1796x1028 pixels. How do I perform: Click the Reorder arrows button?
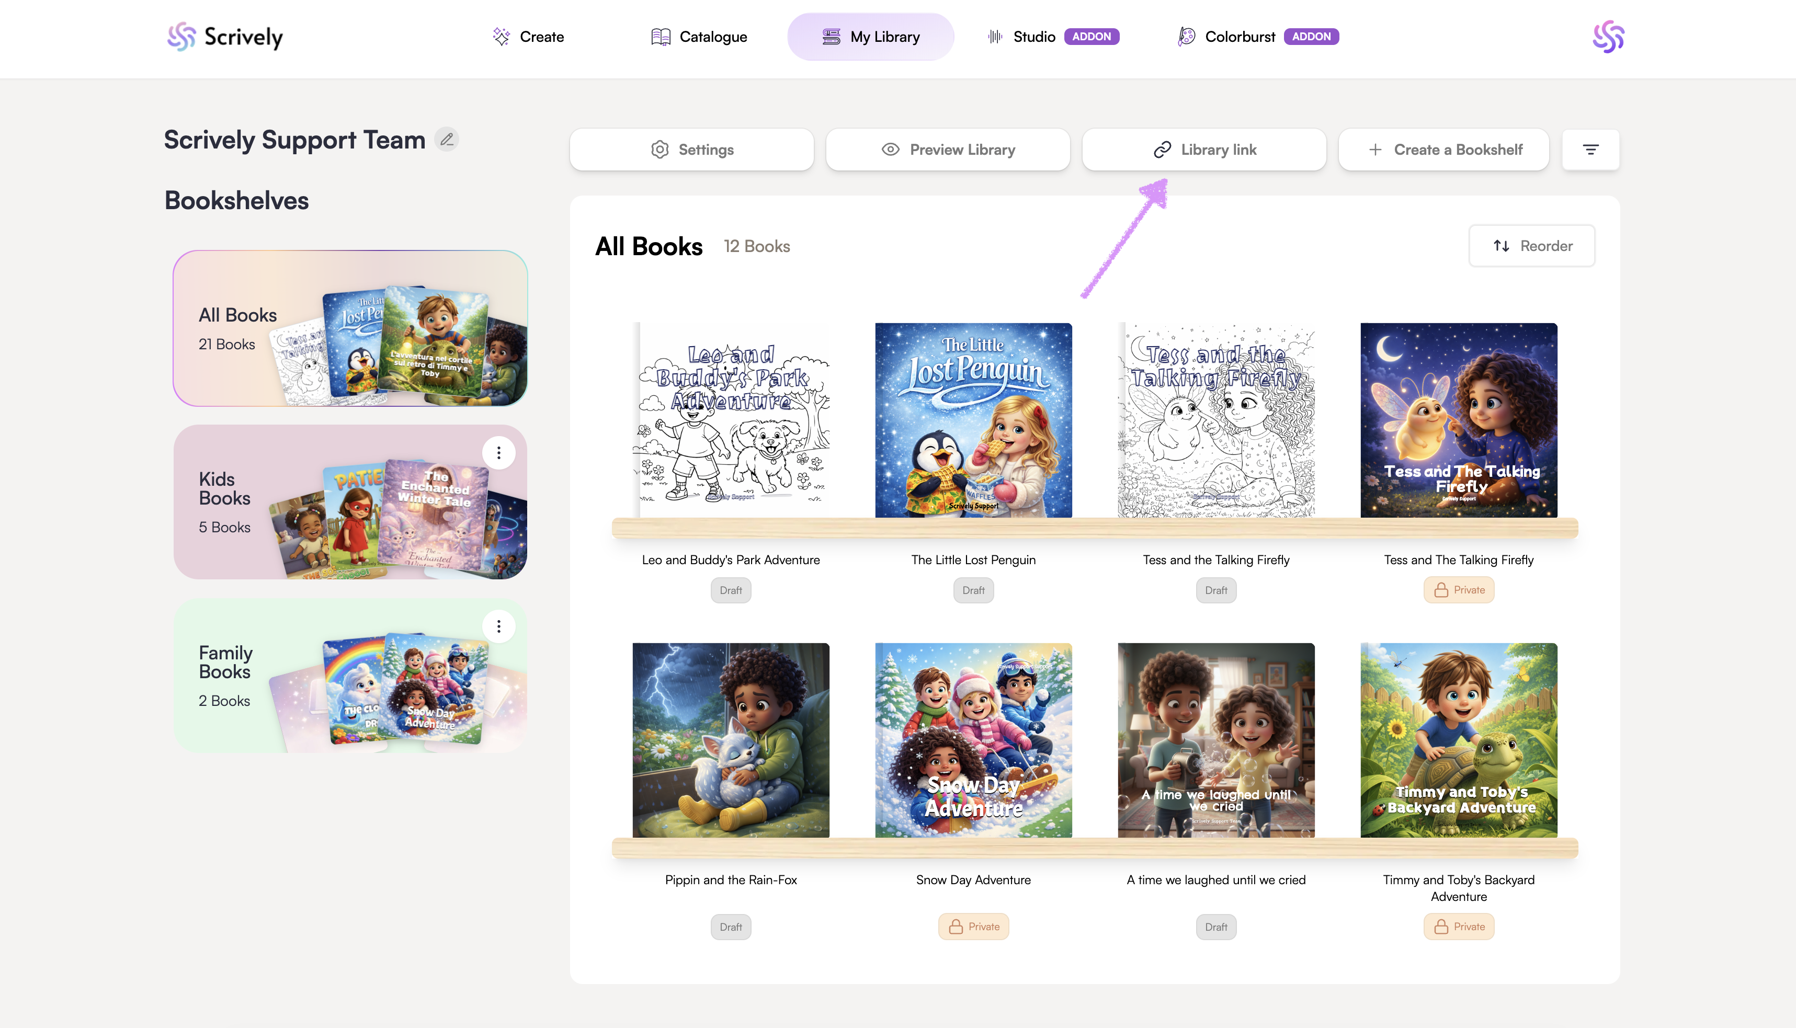pyautogui.click(x=1531, y=246)
